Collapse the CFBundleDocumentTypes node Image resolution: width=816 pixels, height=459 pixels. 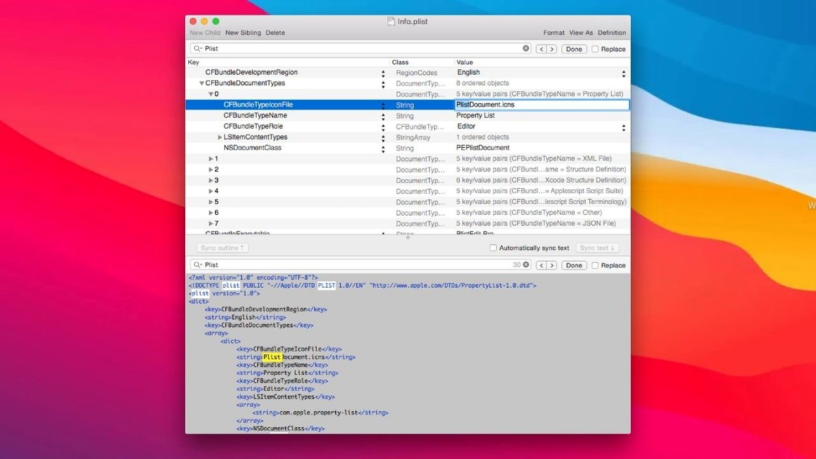pyautogui.click(x=202, y=83)
